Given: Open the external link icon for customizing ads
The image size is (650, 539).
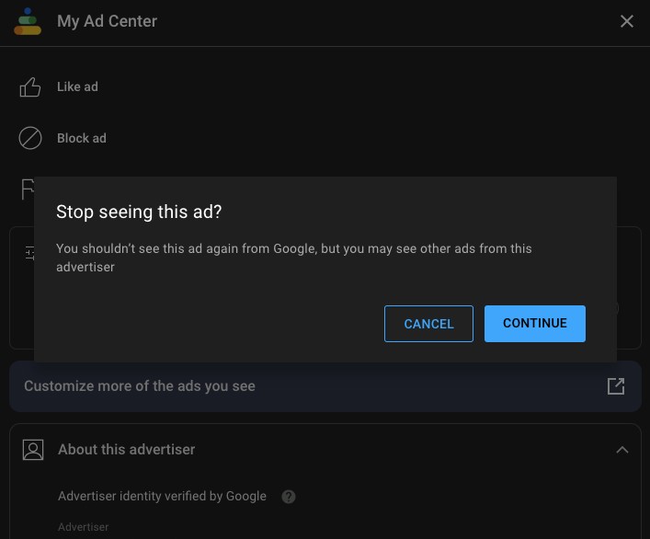Looking at the screenshot, I should (616, 386).
